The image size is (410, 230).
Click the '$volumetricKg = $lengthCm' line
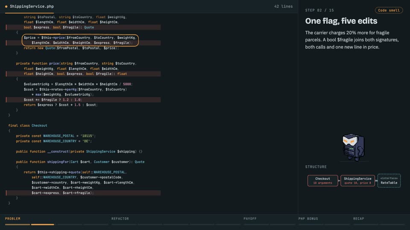click(x=78, y=84)
